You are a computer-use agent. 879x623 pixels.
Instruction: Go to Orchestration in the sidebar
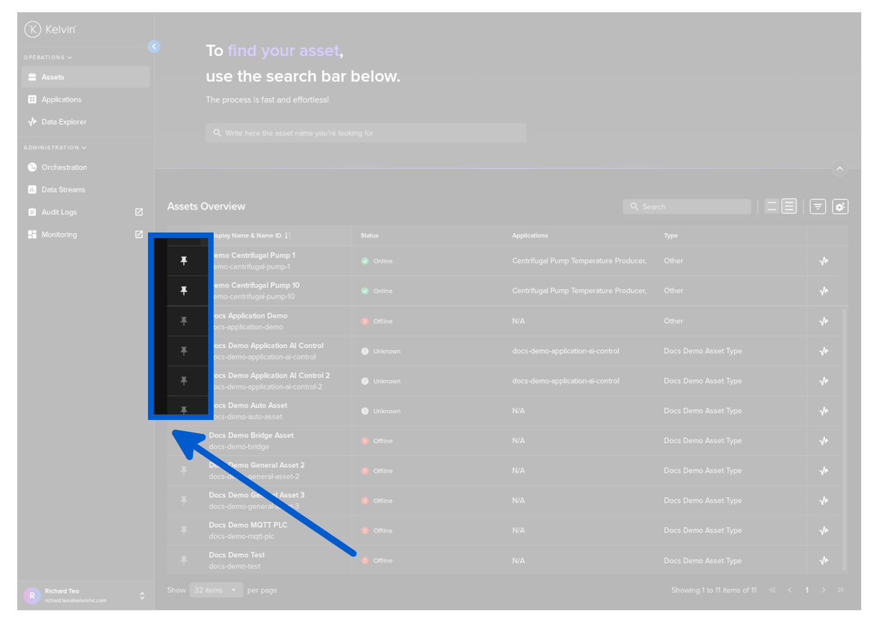click(x=64, y=167)
